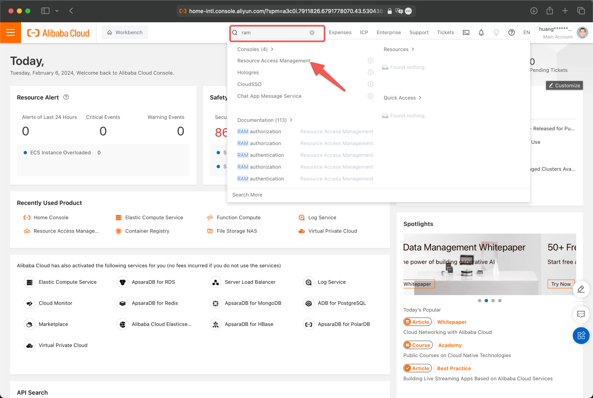
Task: Open ADB for PostgreSQL service
Action: (334, 303)
